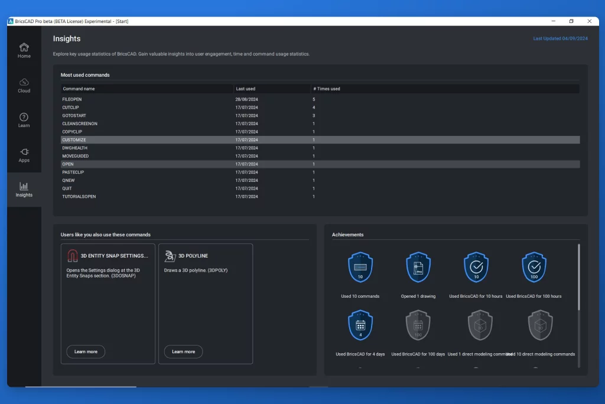Click the Used 10 commands label
This screenshot has height=404, width=605.
tap(360, 297)
